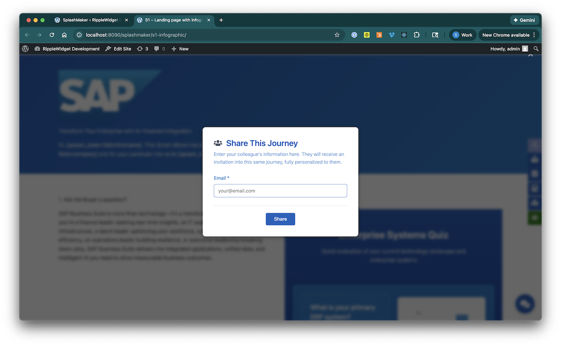Open the floating chat bubble widget
This screenshot has height=346, width=561.
(525, 304)
